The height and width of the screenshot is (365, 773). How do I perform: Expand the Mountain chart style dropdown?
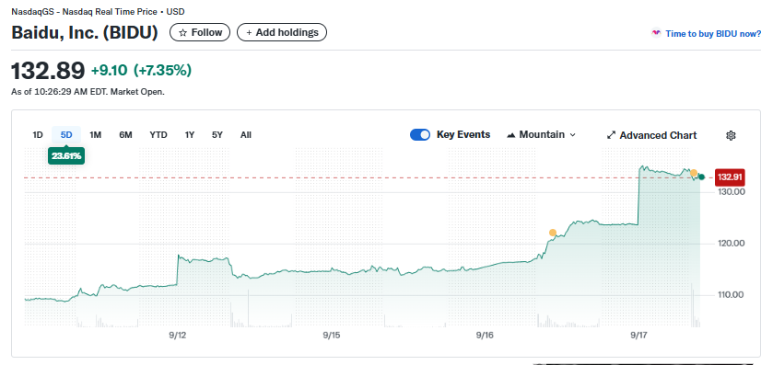[542, 135]
